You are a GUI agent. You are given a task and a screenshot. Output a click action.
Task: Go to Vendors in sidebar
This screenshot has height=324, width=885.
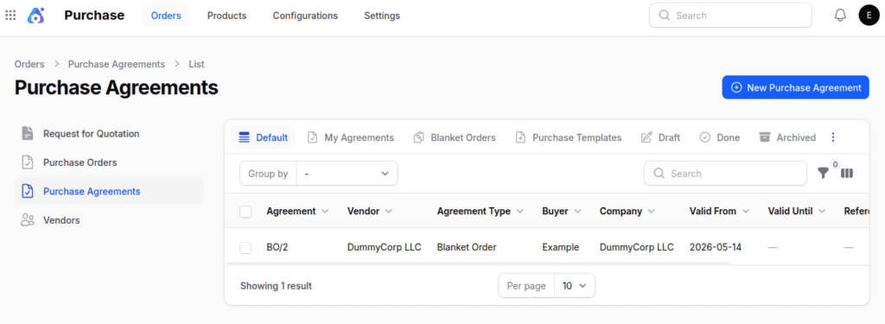click(x=109, y=220)
